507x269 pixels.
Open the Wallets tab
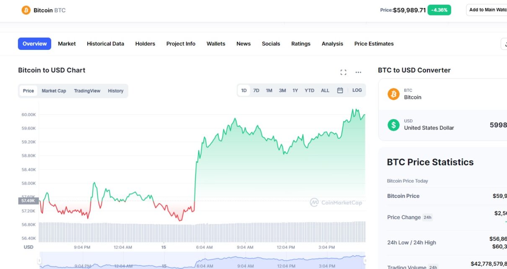click(x=216, y=44)
